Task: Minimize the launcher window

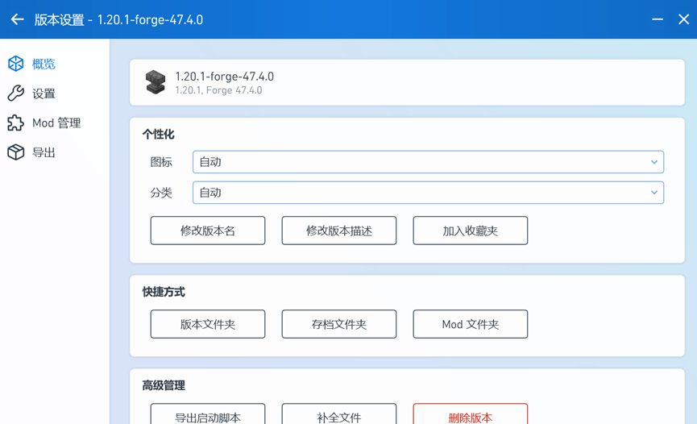Action: 658,19
